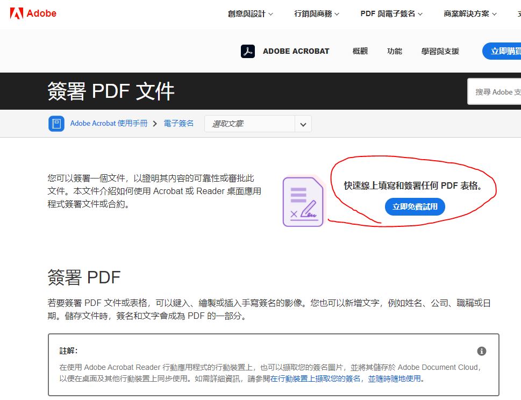Open the 概觀 tab
This screenshot has width=521, height=400.
(360, 51)
